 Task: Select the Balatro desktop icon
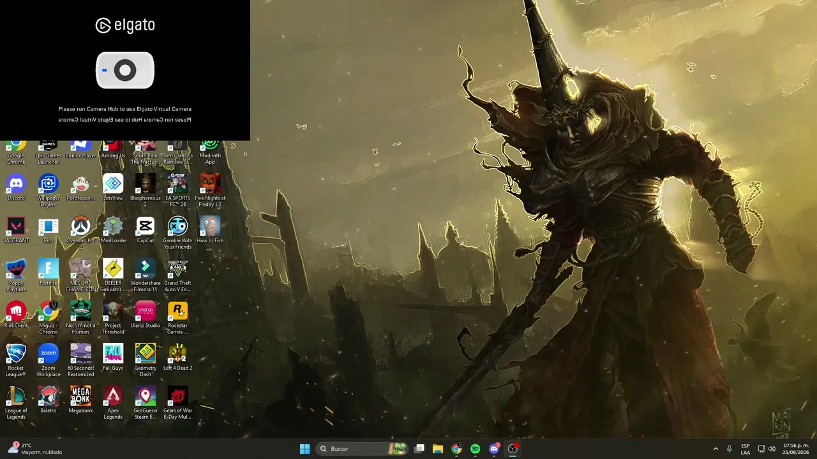click(48, 400)
